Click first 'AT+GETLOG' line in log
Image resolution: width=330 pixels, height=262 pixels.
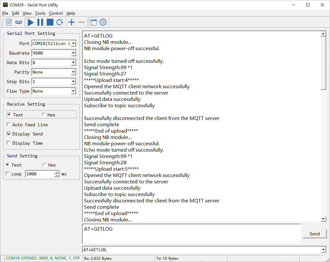point(98,36)
